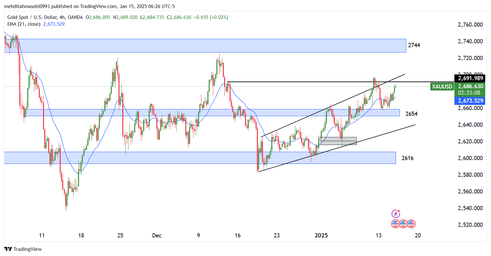Click the 20 date on time axis
The image size is (491, 256).
click(418, 235)
